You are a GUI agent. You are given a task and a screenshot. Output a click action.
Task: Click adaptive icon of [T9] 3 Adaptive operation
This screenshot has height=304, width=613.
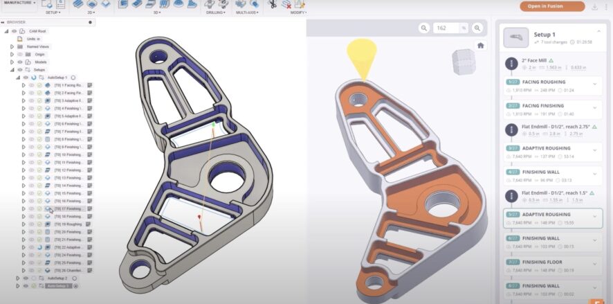(x=47, y=100)
